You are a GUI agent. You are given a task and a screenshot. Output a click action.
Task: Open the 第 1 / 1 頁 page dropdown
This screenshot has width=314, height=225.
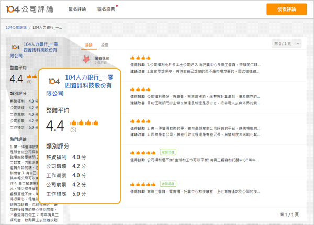(x=287, y=43)
